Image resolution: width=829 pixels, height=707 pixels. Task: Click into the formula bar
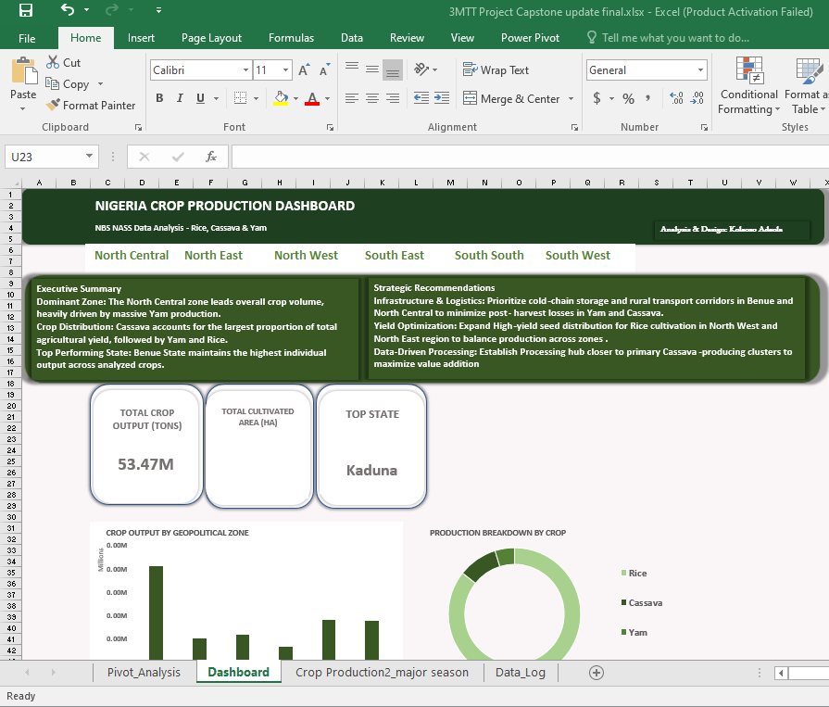click(x=530, y=157)
